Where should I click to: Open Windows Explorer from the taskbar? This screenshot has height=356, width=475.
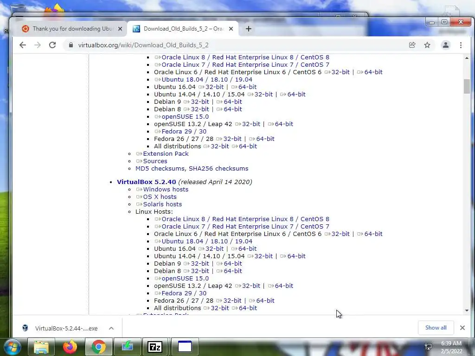pos(41,347)
